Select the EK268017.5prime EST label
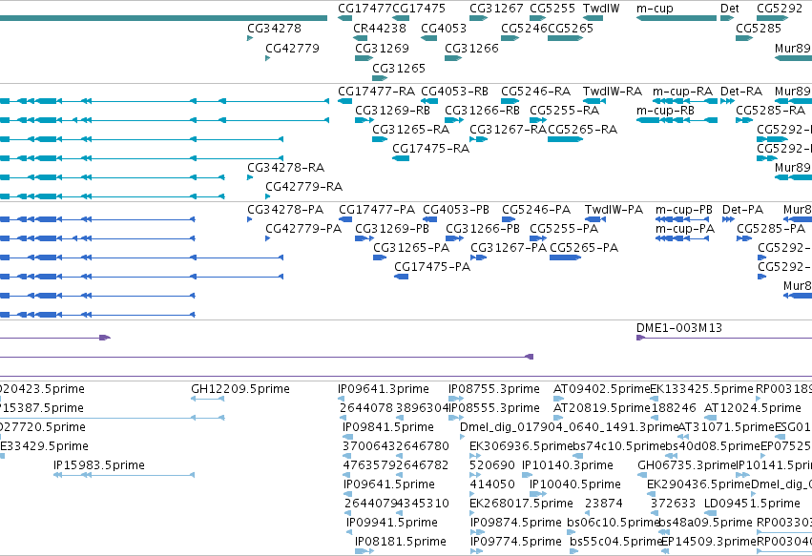This screenshot has width=812, height=556. [522, 504]
